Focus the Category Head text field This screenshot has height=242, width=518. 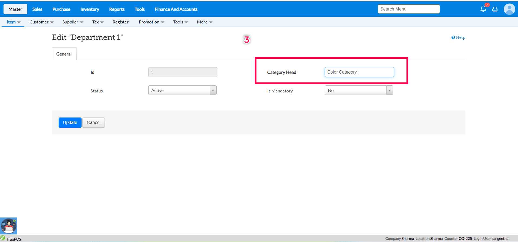(359, 72)
